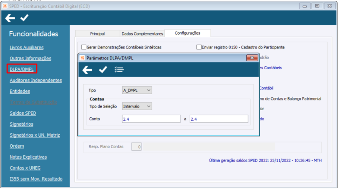
Task: Open Entidades link
Action: point(20,91)
